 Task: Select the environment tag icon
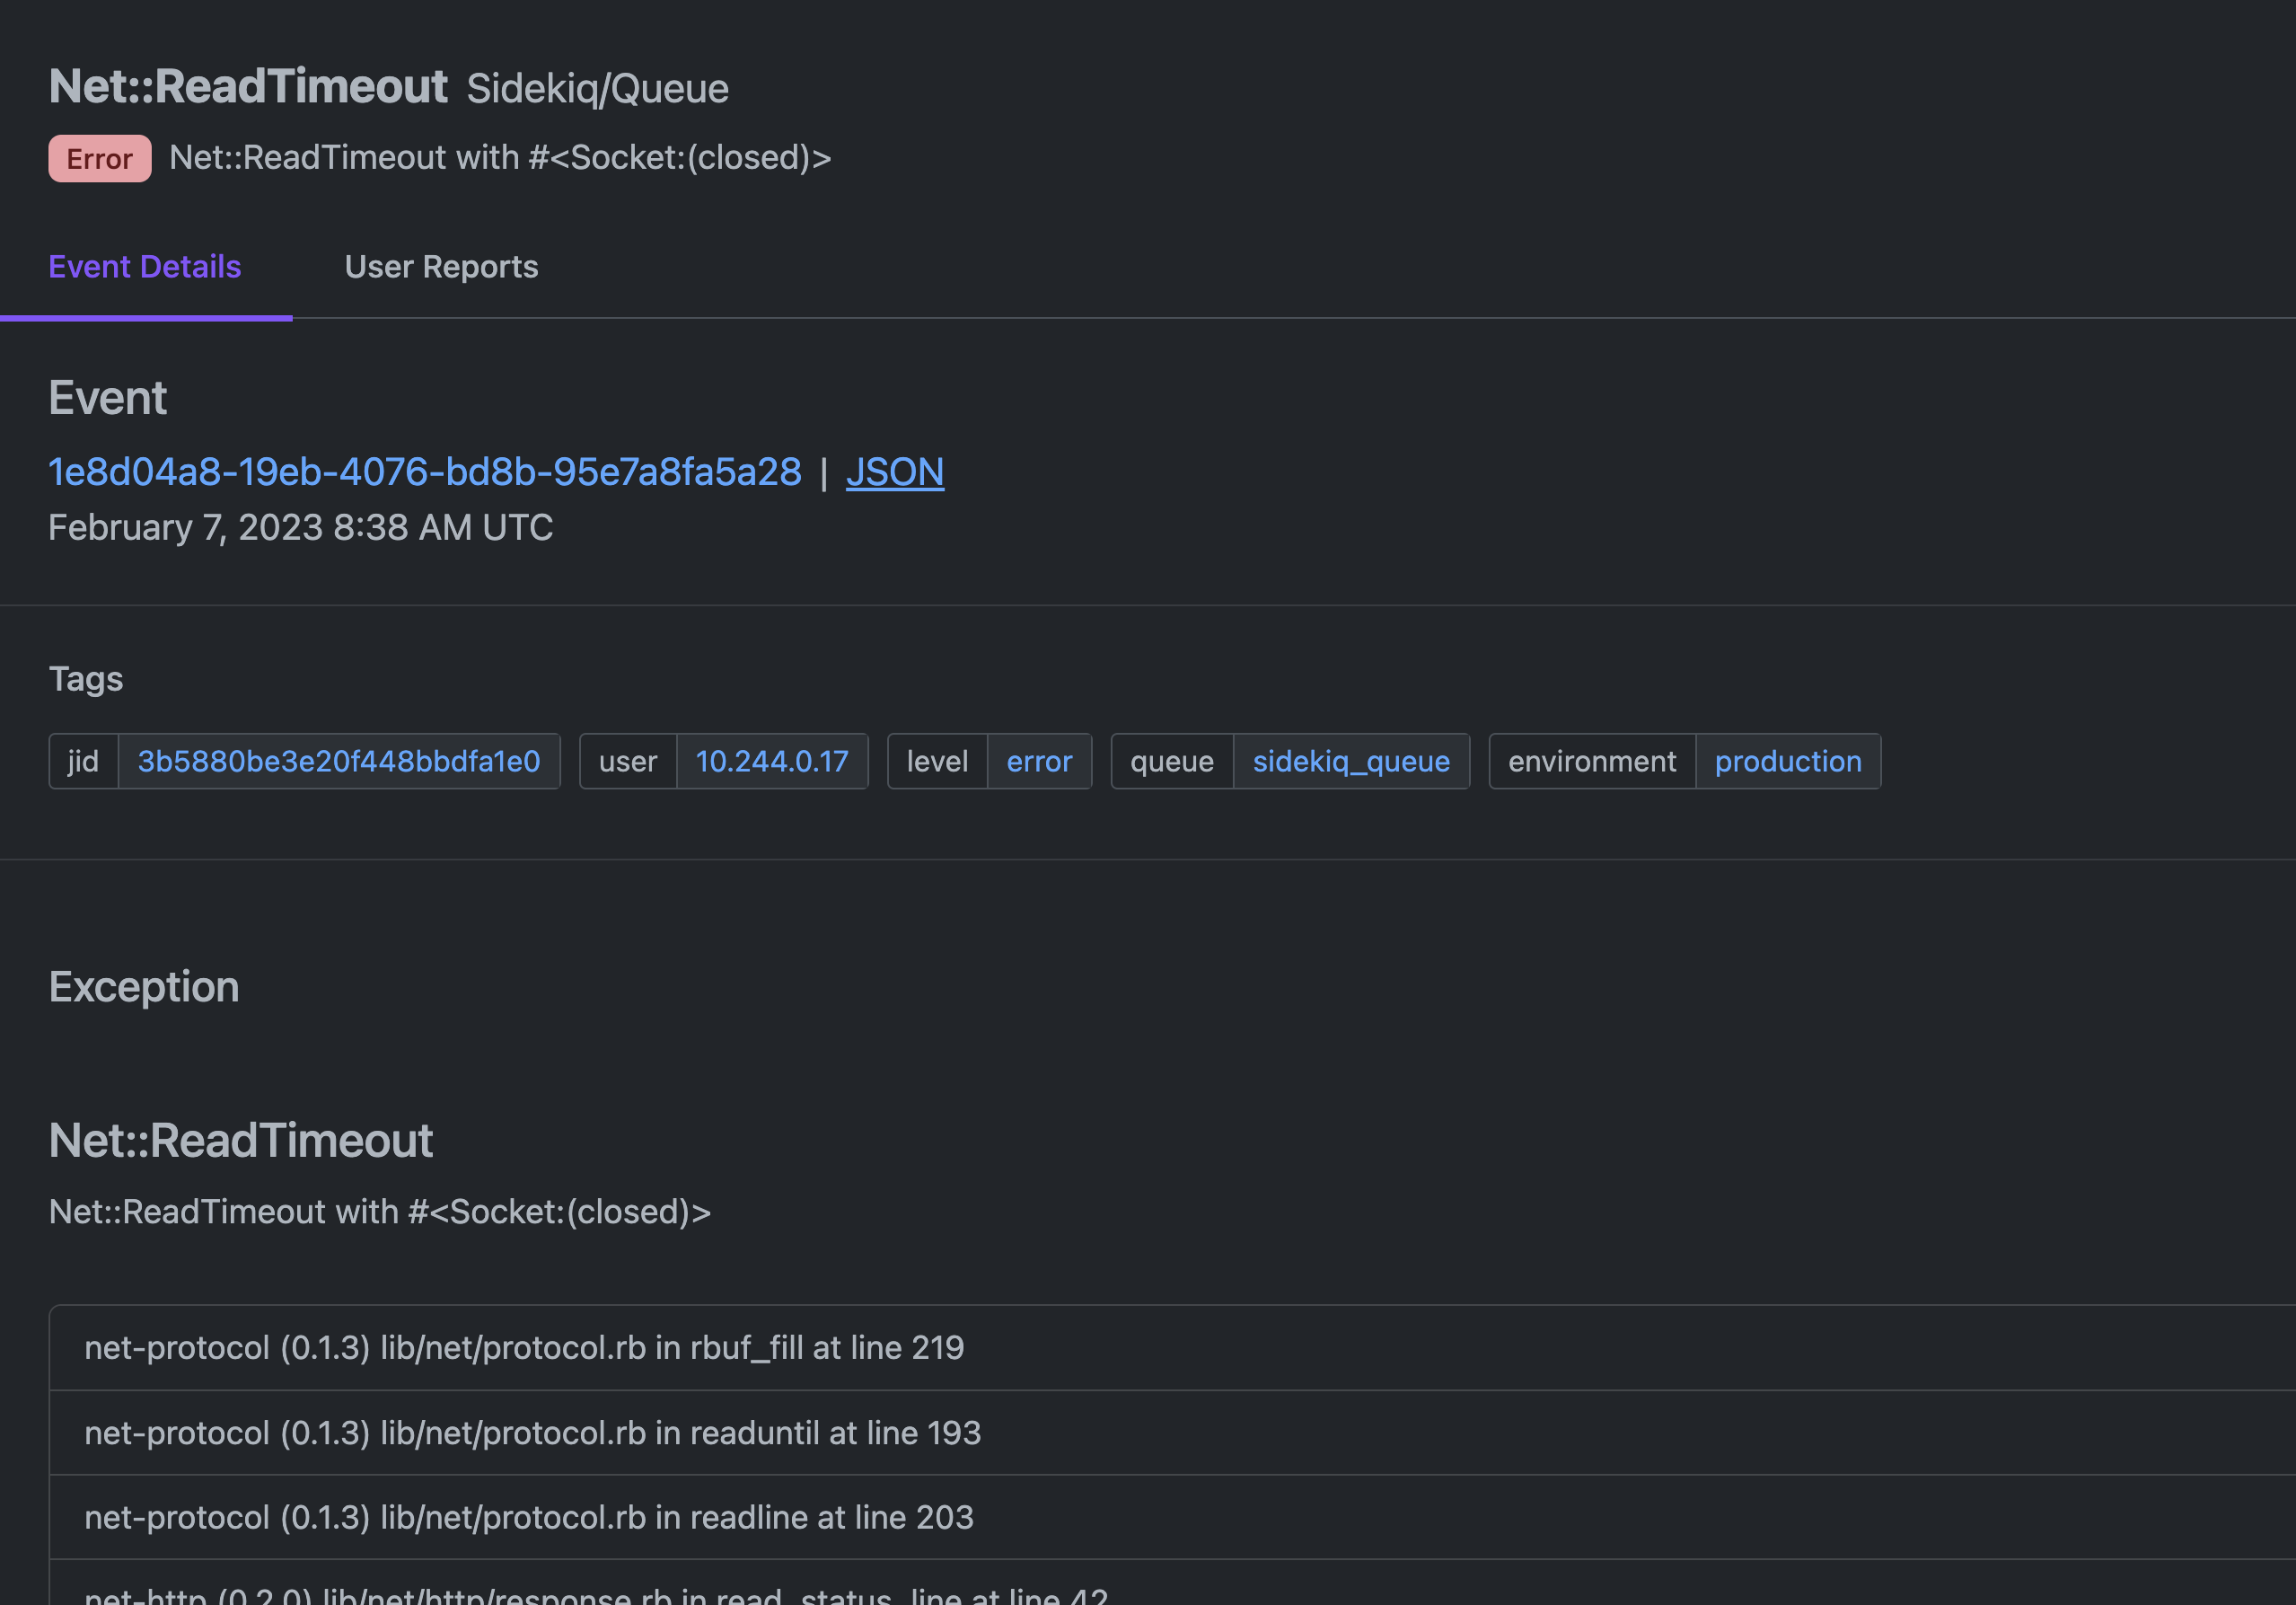tap(1591, 761)
